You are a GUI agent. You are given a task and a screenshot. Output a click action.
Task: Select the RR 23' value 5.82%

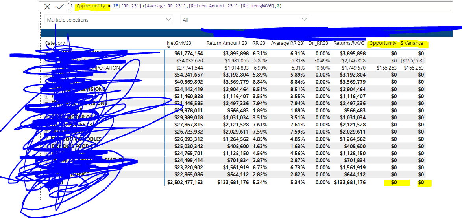pos(260,60)
